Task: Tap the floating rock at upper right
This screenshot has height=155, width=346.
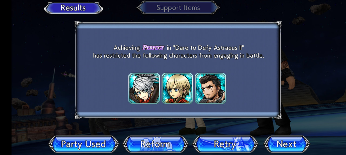Action: click(320, 9)
